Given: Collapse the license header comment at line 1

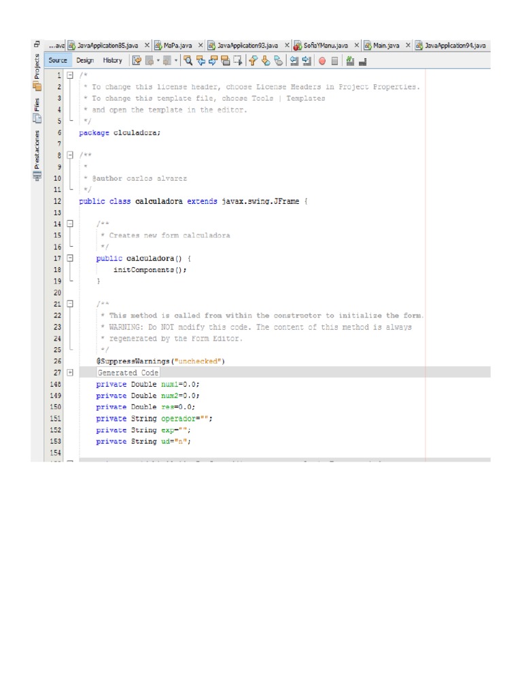Looking at the screenshot, I should pos(70,75).
